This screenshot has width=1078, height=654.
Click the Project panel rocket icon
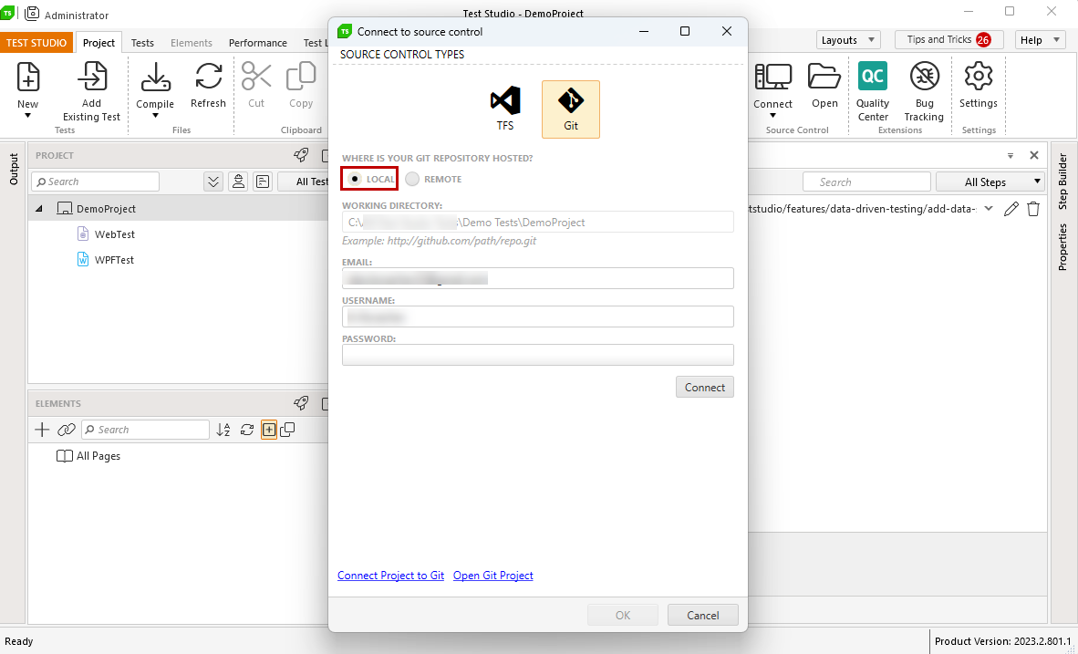300,155
